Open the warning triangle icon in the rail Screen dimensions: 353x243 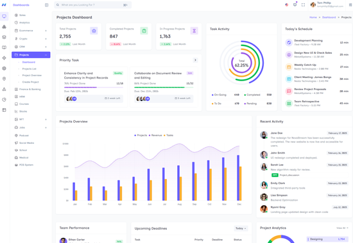[4, 89]
